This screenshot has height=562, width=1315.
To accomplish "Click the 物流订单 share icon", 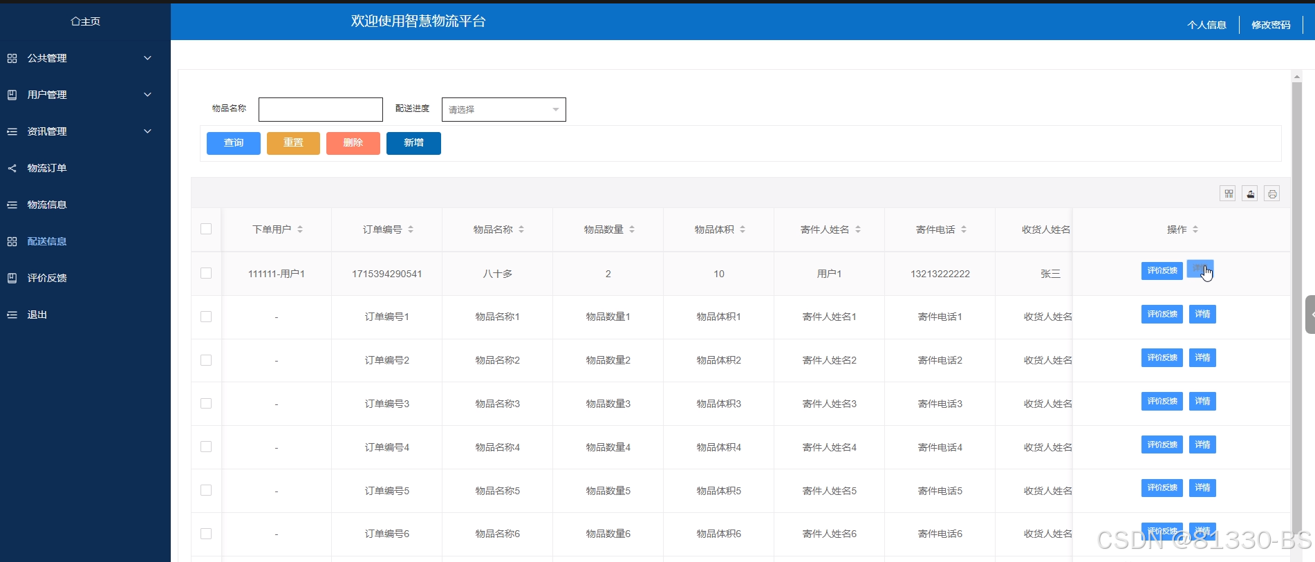I will pos(12,168).
